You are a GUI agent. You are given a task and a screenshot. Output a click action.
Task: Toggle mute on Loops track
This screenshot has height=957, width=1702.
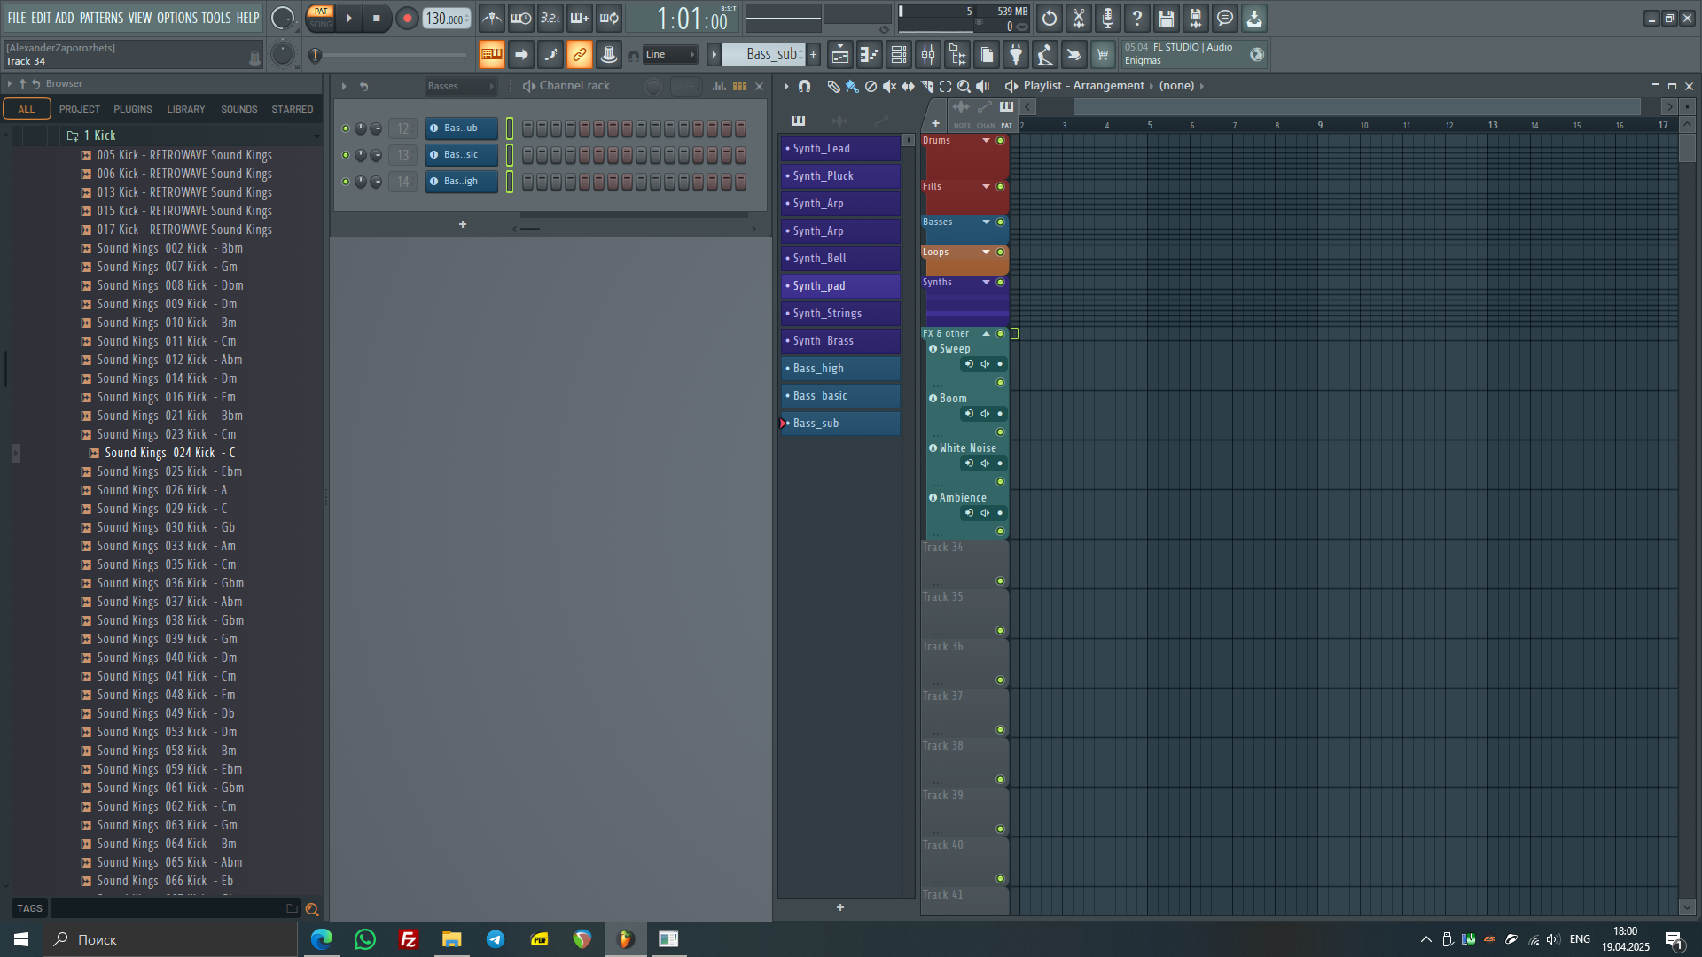pyautogui.click(x=1000, y=252)
